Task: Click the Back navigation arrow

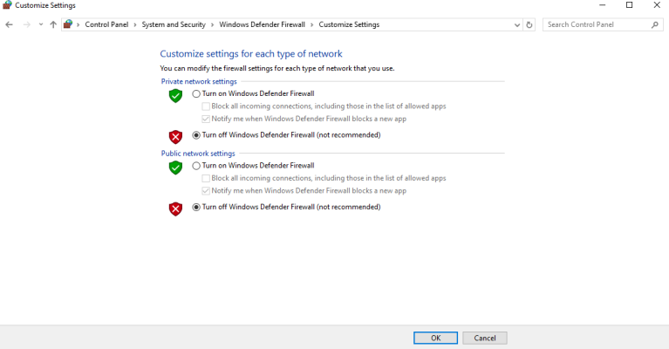Action: point(9,24)
